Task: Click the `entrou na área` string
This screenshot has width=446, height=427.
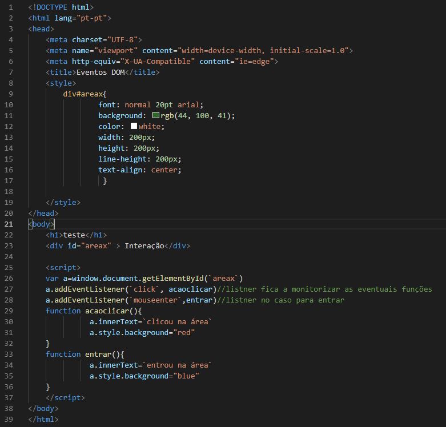Action: [177, 365]
